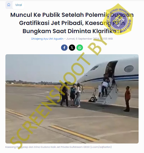Click the article headline about Kaesang
The width and height of the screenshot is (144, 153).
72,23
